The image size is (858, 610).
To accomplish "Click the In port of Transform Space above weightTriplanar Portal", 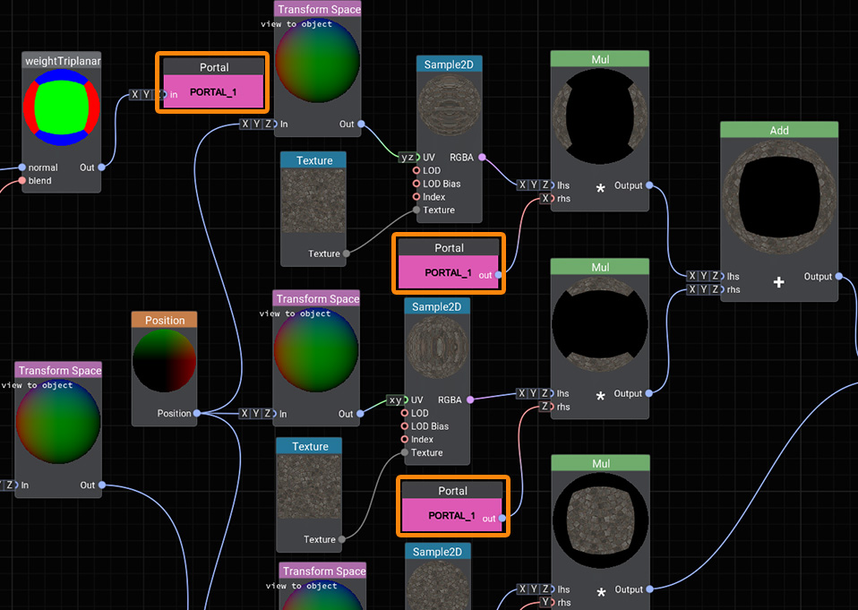I will pyautogui.click(x=275, y=125).
